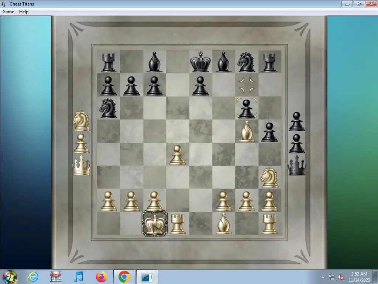Select the white bishop on f1
Screen dimensions: 378x284
(224, 223)
